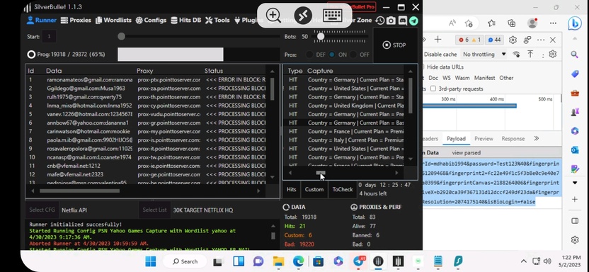
Task: Toggle the 3rd-party requests checkbox
Action: [x=433, y=89]
